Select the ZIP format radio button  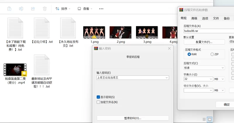pos(212,54)
